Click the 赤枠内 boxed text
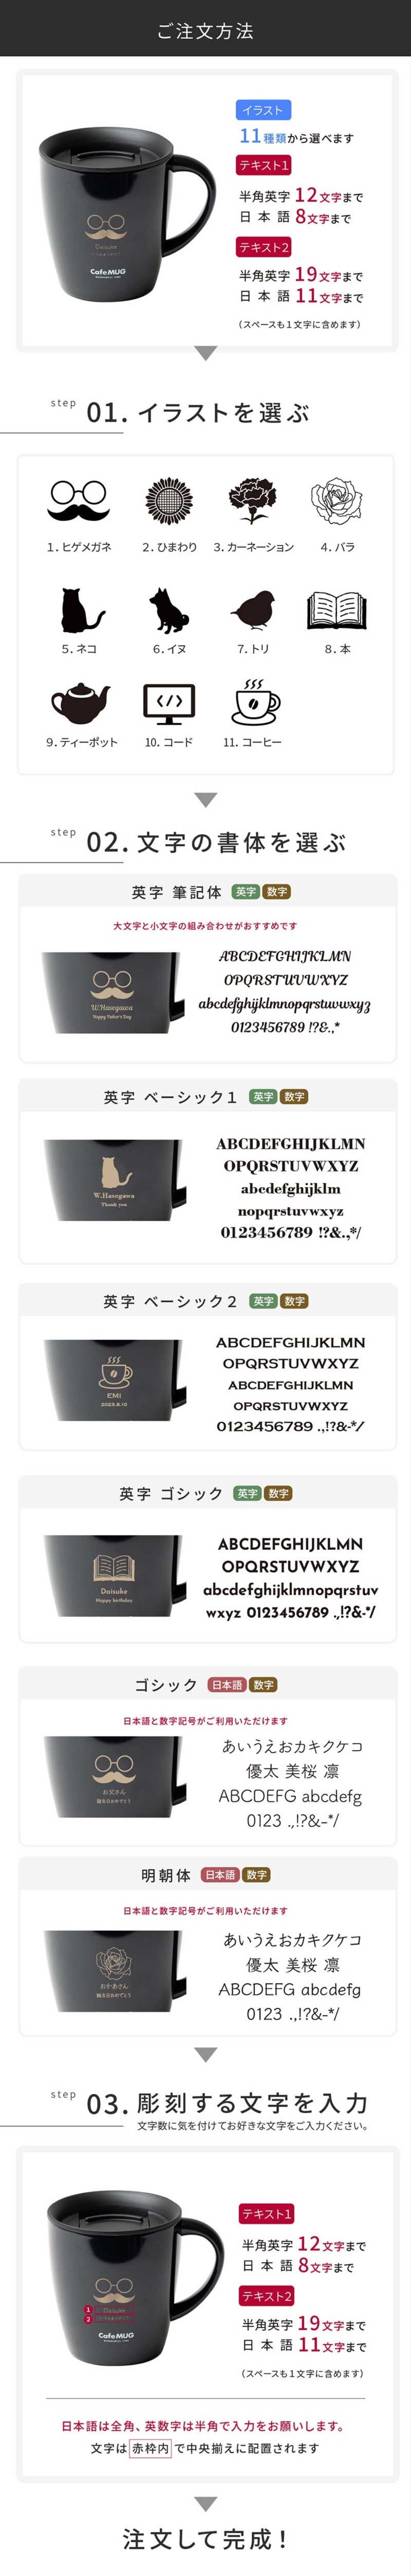Viewport: 411px width, 2576px height. coord(150,2448)
